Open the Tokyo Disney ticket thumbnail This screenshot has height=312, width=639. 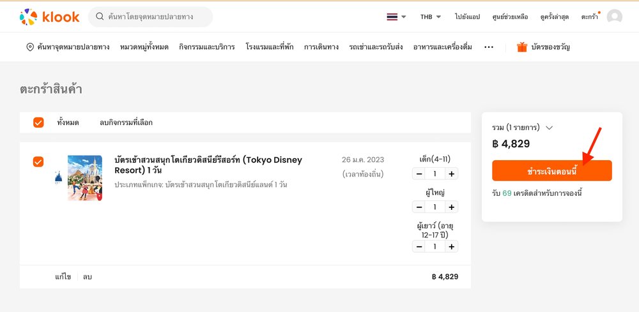pyautogui.click(x=85, y=178)
